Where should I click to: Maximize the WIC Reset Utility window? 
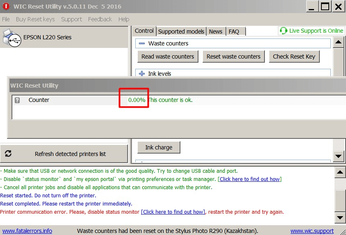[325, 7]
